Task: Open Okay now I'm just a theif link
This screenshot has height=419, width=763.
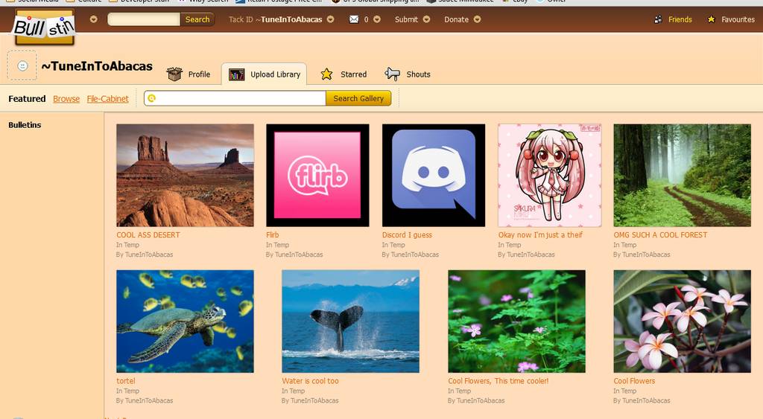Action: click(x=540, y=234)
